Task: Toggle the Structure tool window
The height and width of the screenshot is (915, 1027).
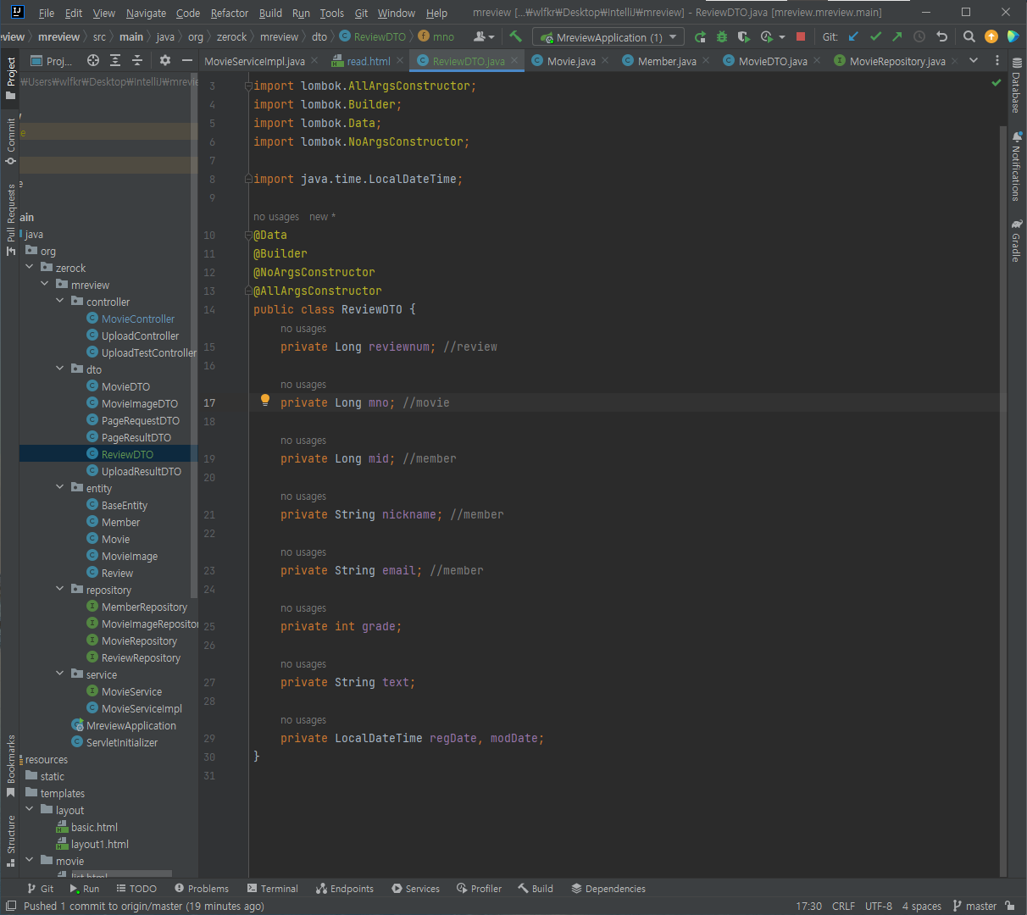Action: pyautogui.click(x=11, y=841)
